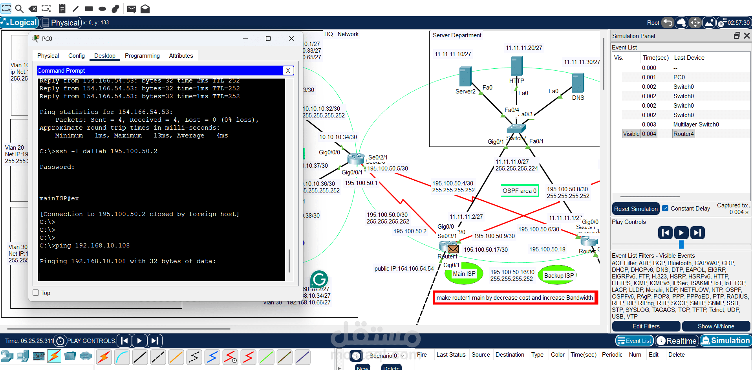This screenshot has width=752, height=370.
Task: Adjust the simulation speed slider
Action: coord(681,244)
